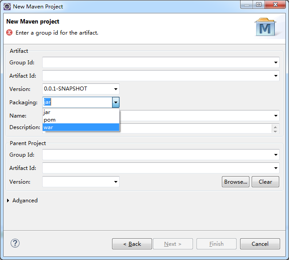
Task: Select pom from packaging list
Action: 81,120
